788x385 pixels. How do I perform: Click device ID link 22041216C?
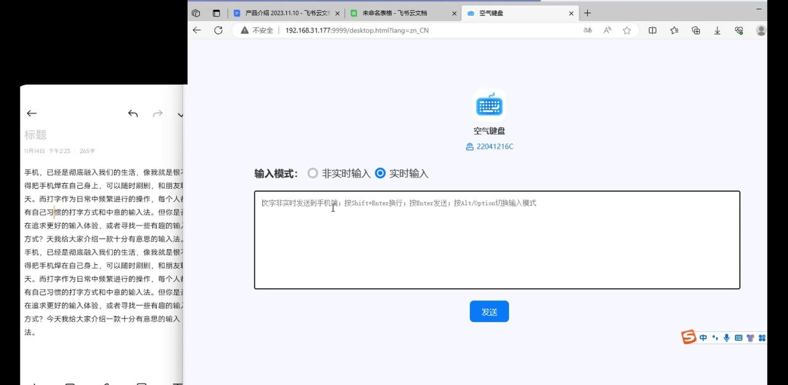pos(489,146)
